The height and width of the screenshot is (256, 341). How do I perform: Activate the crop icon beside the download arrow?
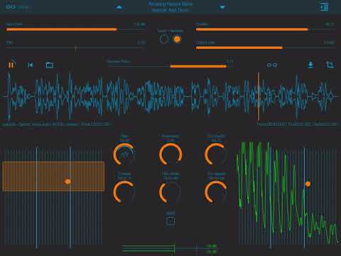(x=330, y=65)
